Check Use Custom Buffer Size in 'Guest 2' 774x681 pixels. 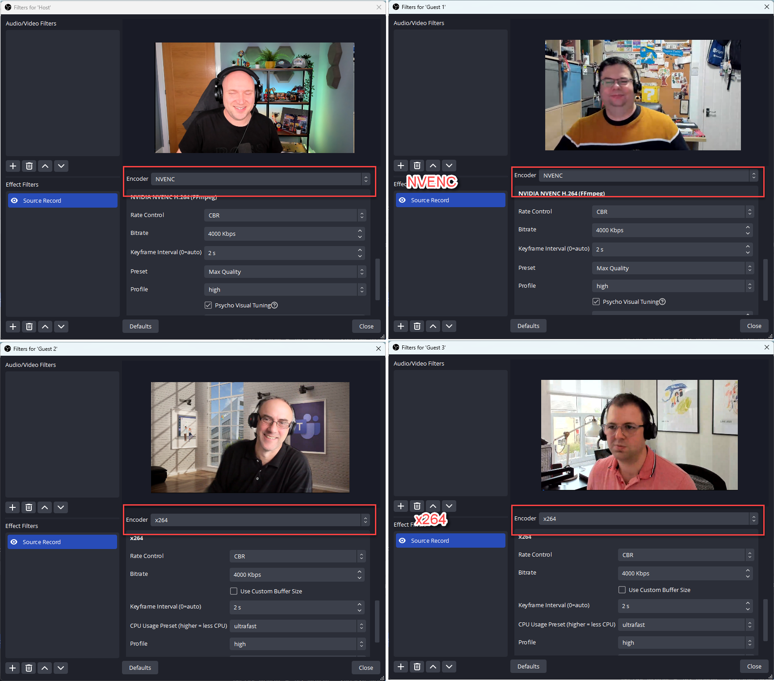[233, 591]
